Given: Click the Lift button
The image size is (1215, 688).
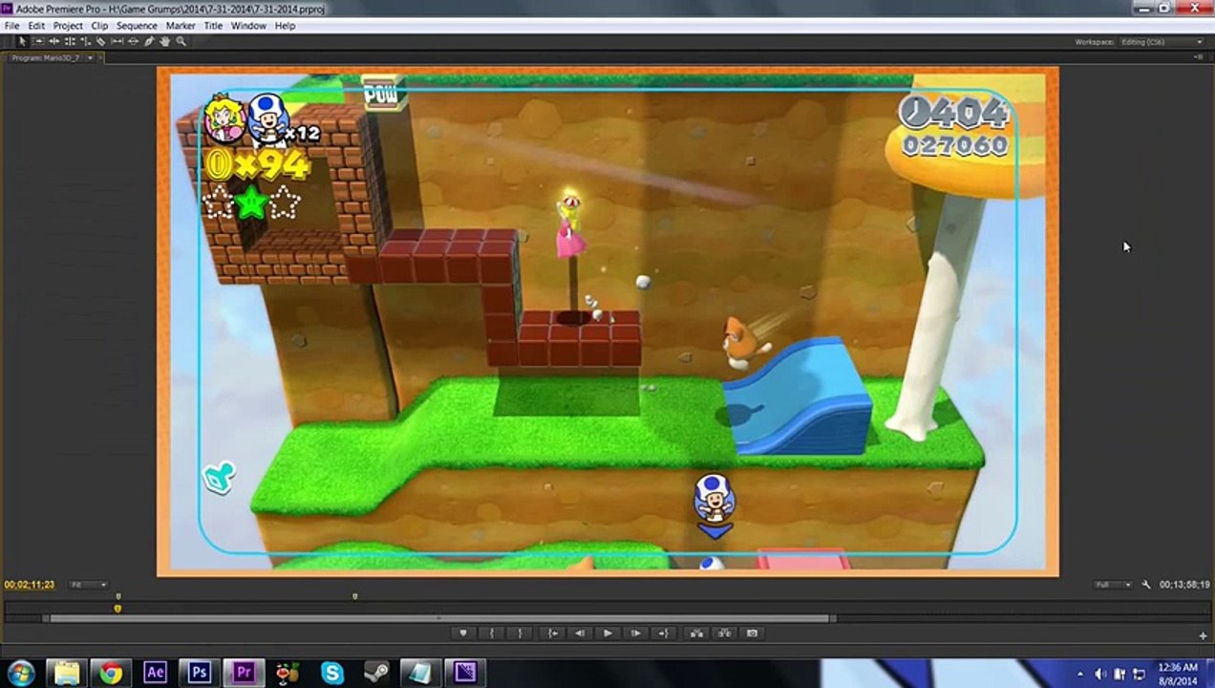Looking at the screenshot, I should (696, 633).
